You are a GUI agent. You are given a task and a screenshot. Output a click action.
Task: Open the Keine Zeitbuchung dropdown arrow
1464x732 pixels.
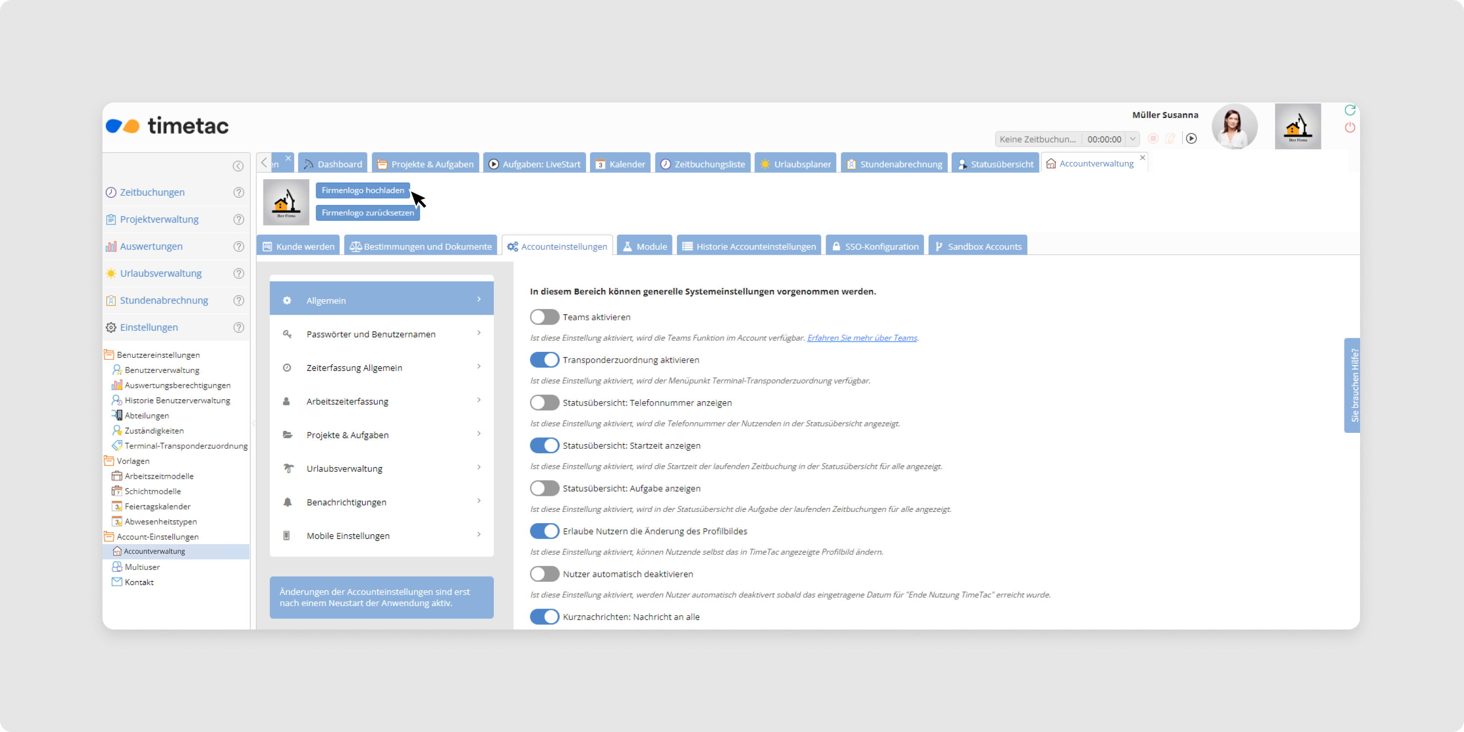(1132, 139)
